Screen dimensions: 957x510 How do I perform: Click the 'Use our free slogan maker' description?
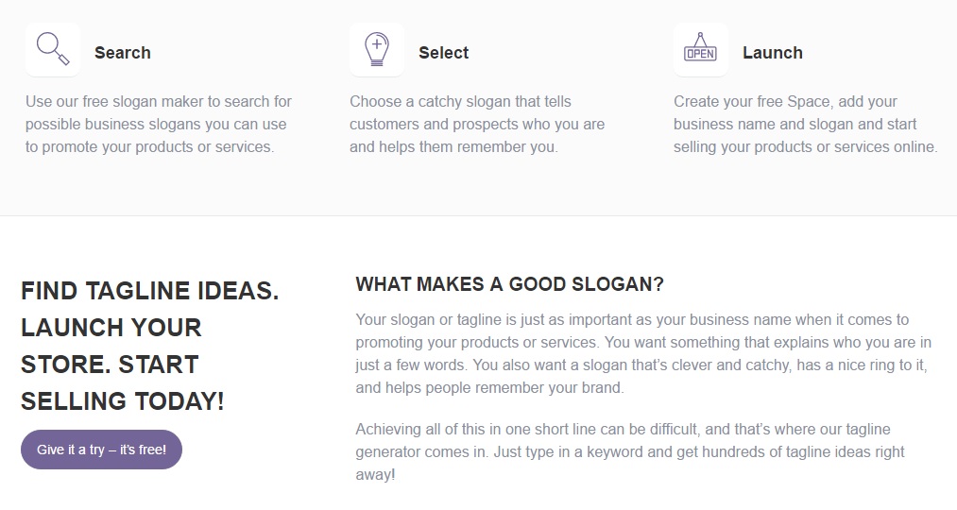(x=158, y=124)
